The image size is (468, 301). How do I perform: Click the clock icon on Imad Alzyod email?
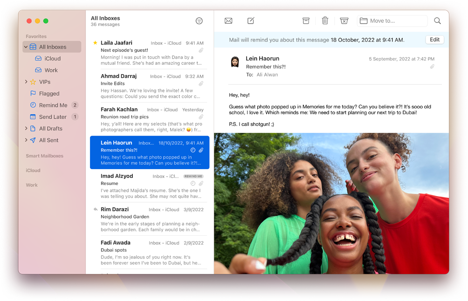[x=193, y=184]
